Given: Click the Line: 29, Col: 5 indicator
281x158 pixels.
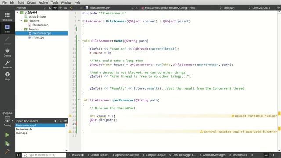Looking at the screenshot, I should coord(262,8).
